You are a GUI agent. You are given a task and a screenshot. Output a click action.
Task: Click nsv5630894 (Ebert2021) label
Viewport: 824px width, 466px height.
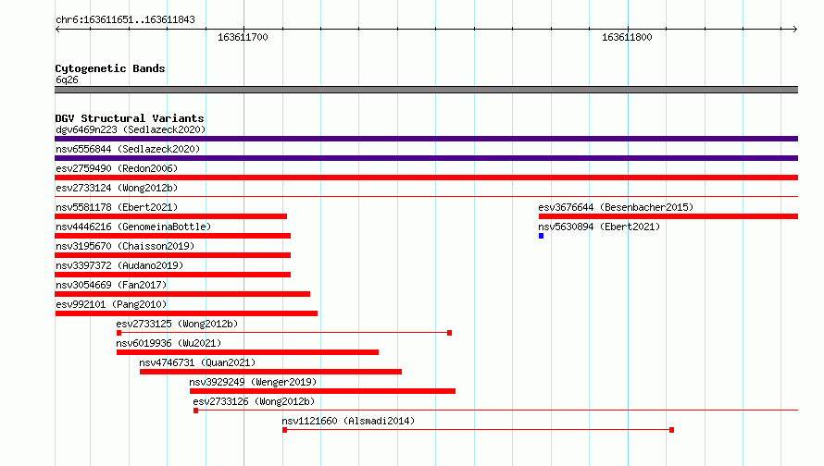tap(599, 227)
